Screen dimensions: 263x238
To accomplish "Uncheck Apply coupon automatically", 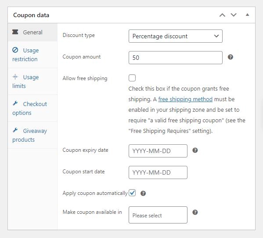I will tap(132, 193).
